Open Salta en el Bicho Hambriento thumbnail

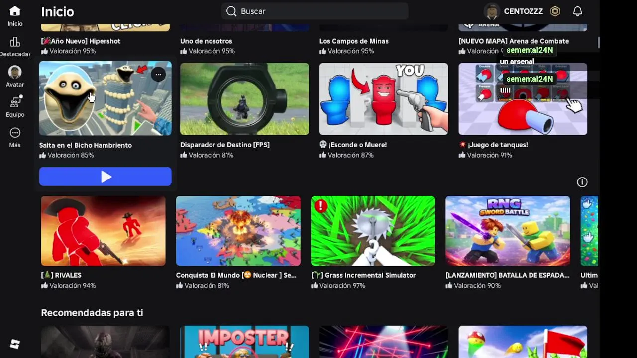click(106, 98)
